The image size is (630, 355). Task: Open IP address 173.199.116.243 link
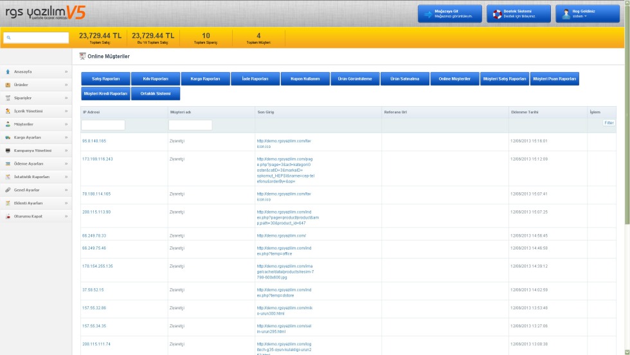tap(98, 158)
